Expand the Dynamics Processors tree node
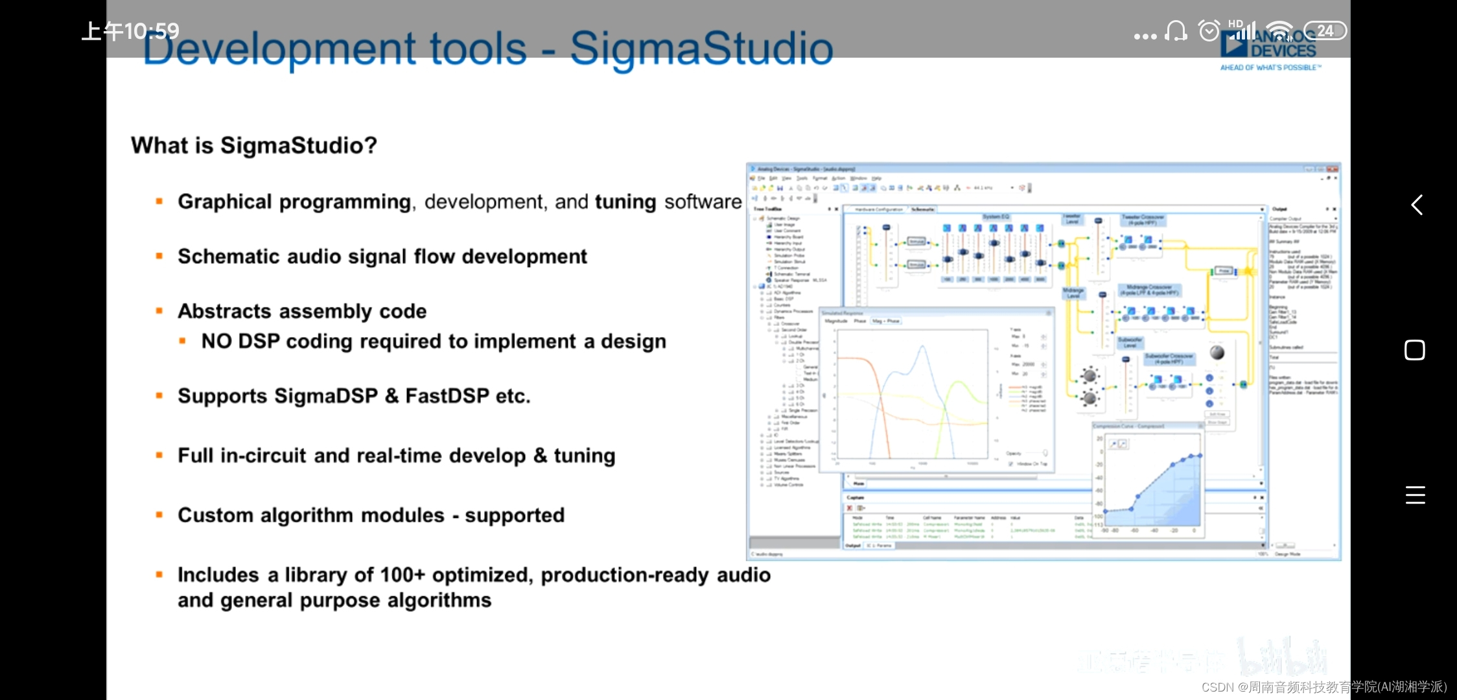Viewport: 1457px width, 700px height. pos(762,311)
